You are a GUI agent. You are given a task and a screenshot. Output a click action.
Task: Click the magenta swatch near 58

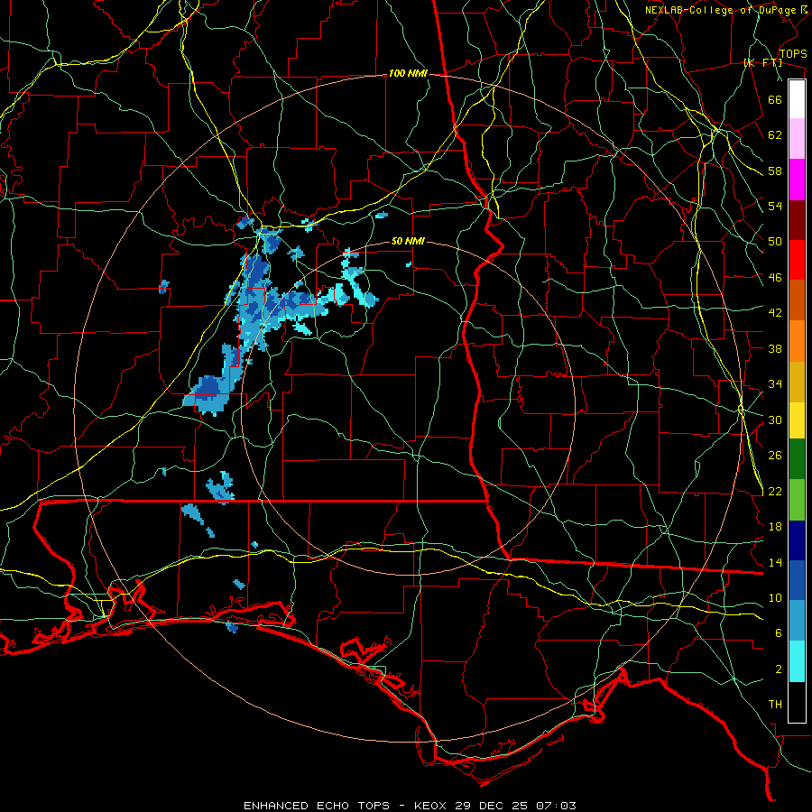[x=797, y=180]
